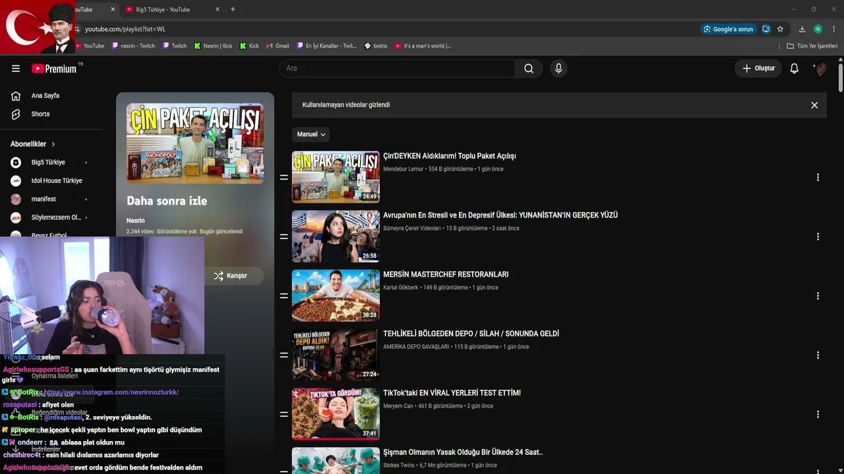Open the YouTube account avatar menu

pyautogui.click(x=820, y=68)
